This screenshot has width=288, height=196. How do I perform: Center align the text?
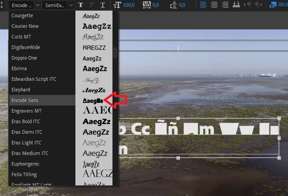(214, 5)
